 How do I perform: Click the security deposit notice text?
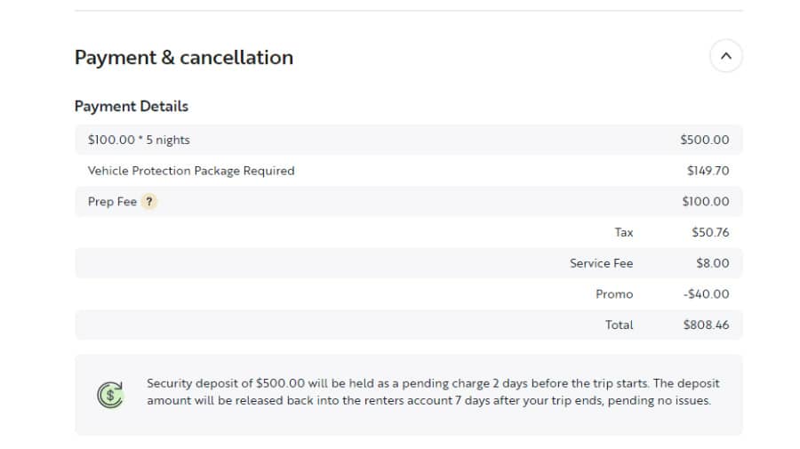point(433,392)
